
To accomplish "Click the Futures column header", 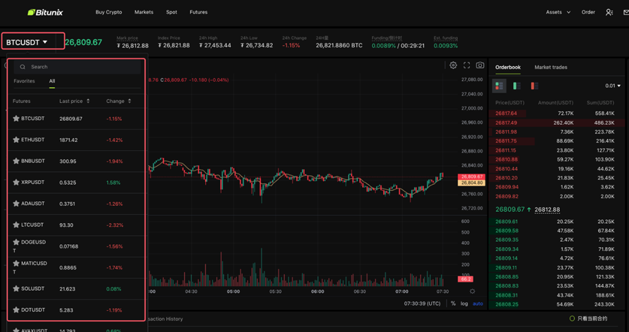I will pyautogui.click(x=22, y=101).
